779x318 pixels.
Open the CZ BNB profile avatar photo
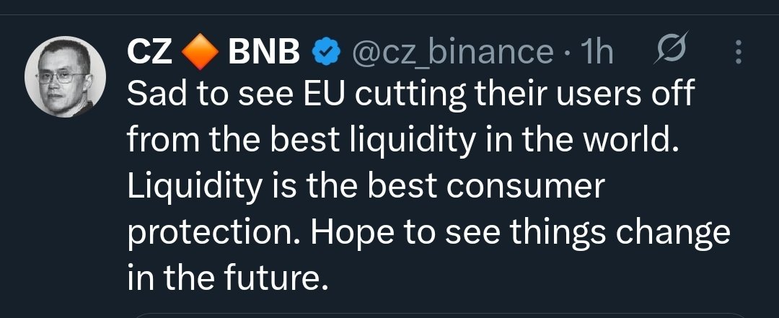(65, 76)
